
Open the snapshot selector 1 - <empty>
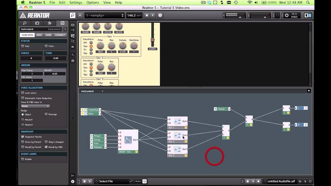[x=105, y=15]
